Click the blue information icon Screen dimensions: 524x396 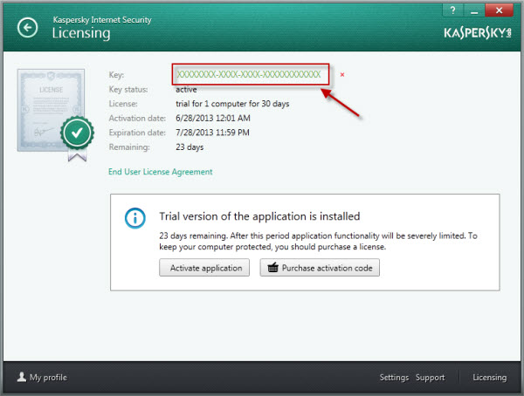[x=135, y=218]
